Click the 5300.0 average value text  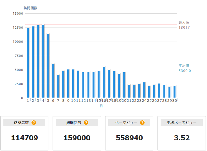pyautogui.click(x=184, y=71)
